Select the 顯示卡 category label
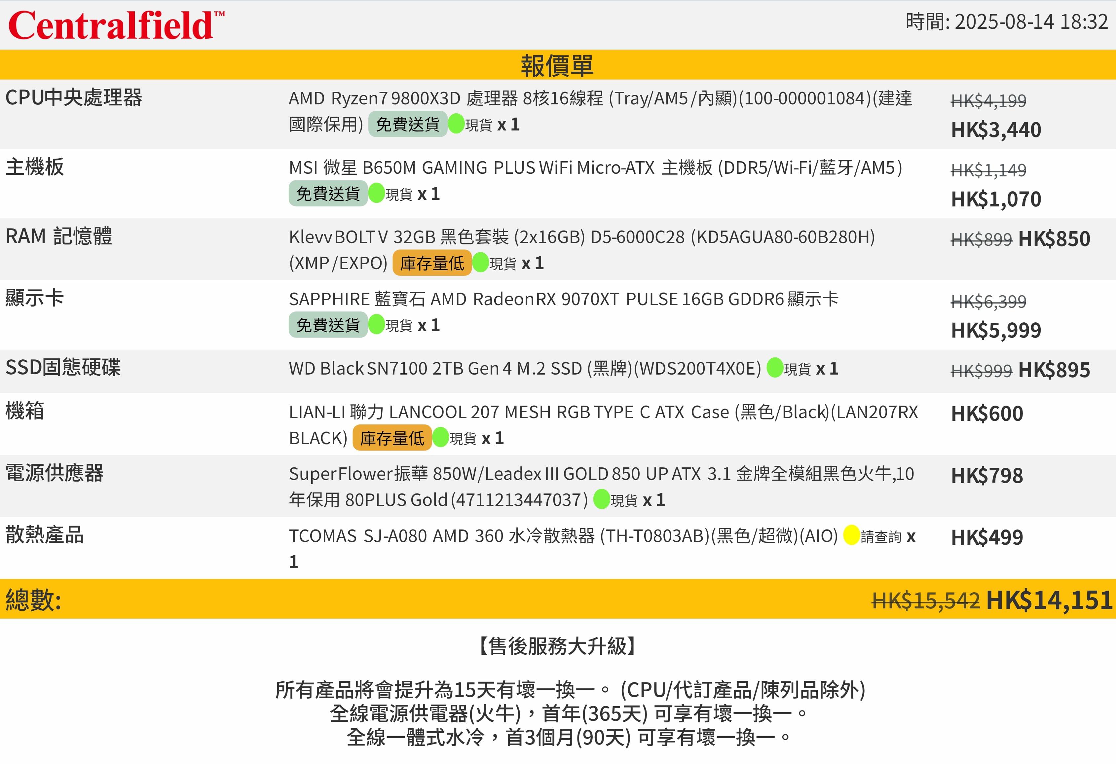The image size is (1116, 764). pyautogui.click(x=35, y=298)
